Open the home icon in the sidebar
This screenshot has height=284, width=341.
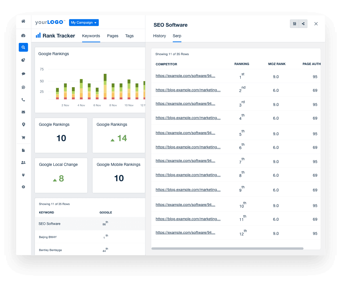click(x=23, y=21)
